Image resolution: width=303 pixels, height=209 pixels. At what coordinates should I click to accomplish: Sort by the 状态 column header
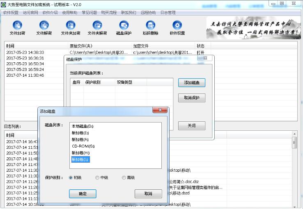click(203, 46)
